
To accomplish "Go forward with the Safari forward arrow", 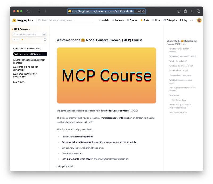I will click(45, 11).
